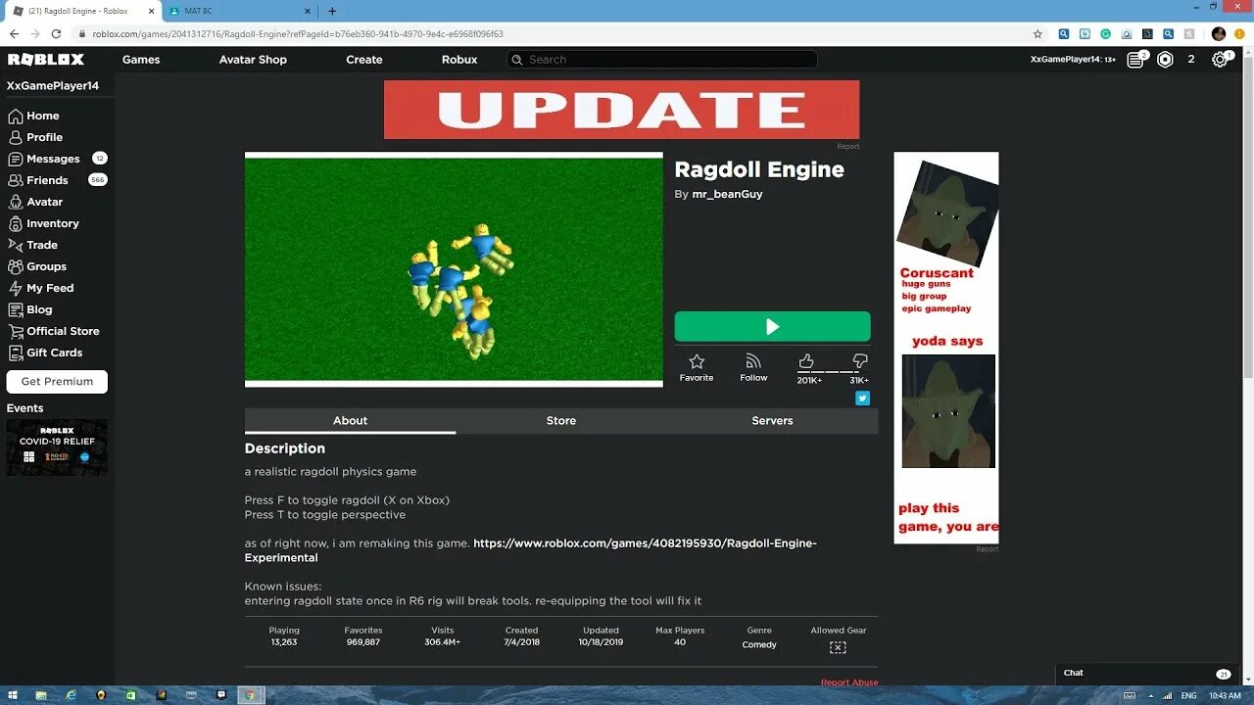Image resolution: width=1254 pixels, height=705 pixels.
Task: Open the Coruscant yoda side advertisement
Action: [946, 348]
